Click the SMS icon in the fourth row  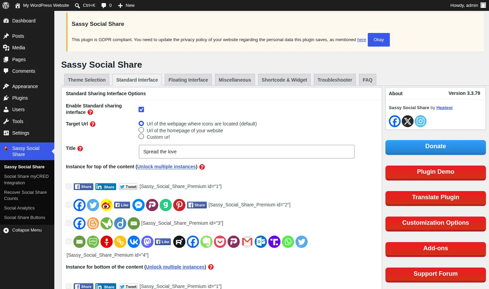click(93, 242)
